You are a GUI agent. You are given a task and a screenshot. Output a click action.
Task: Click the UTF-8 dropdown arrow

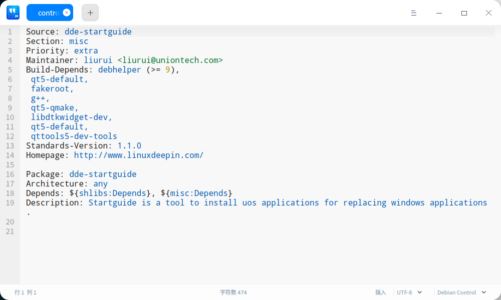[420, 292]
